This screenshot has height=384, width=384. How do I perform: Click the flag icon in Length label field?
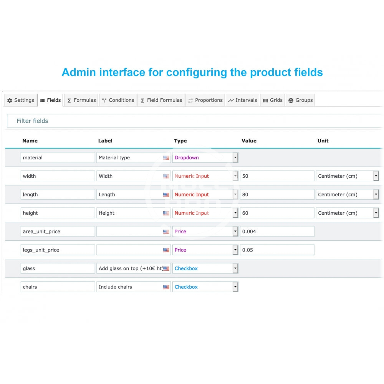166,195
